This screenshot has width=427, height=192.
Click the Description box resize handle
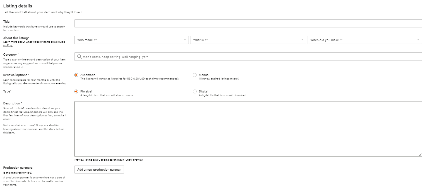tap(420, 155)
